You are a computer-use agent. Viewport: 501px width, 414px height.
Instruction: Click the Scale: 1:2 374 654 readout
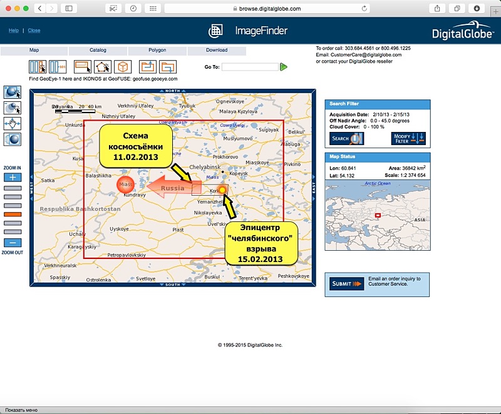point(405,175)
